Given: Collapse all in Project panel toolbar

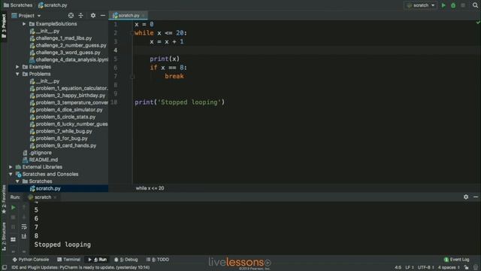Looking at the screenshot, I should click(80, 15).
